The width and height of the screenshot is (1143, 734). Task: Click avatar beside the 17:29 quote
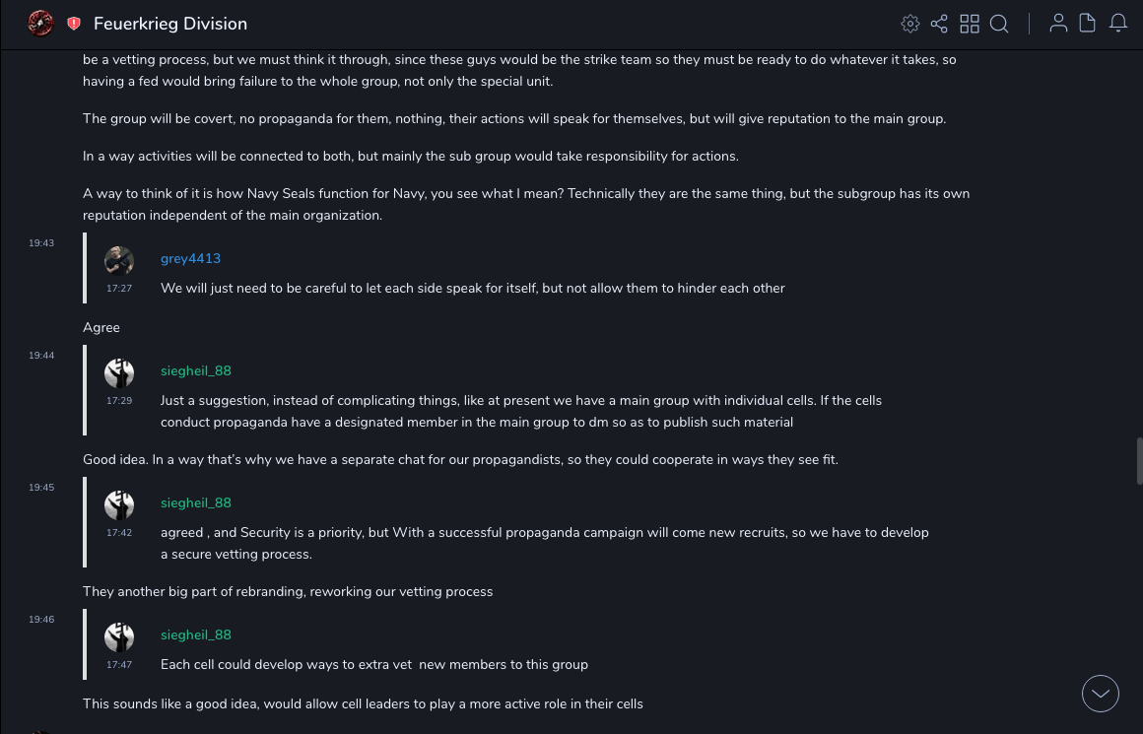tap(119, 373)
